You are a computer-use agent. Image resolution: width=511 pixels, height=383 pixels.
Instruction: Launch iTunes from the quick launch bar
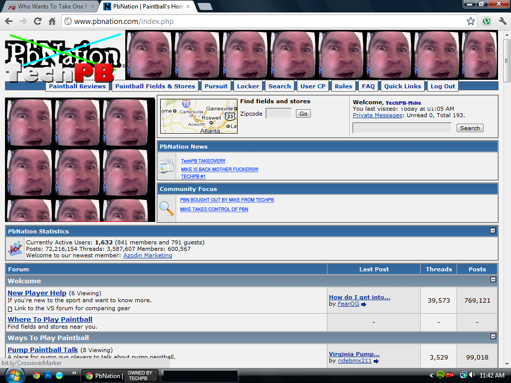[x=59, y=376]
